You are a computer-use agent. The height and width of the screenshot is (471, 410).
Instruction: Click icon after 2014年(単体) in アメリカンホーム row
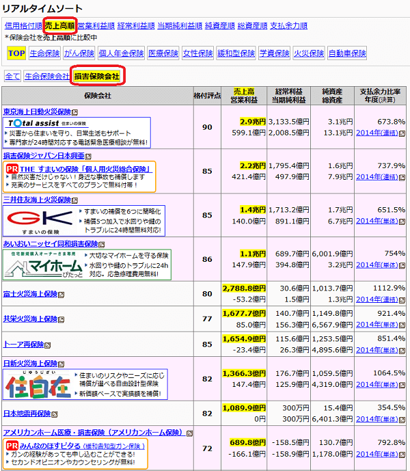[x=402, y=455]
